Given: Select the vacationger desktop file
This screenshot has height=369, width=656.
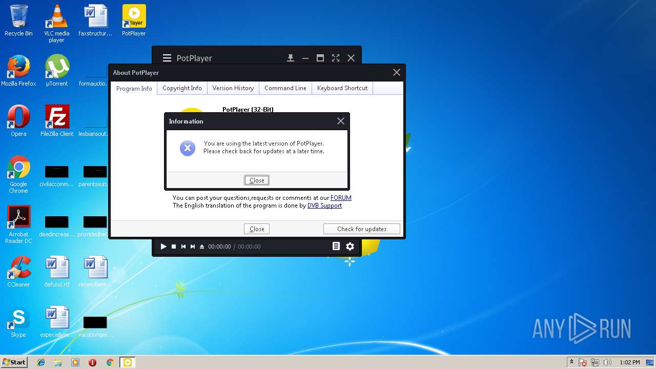Looking at the screenshot, I should (95, 326).
